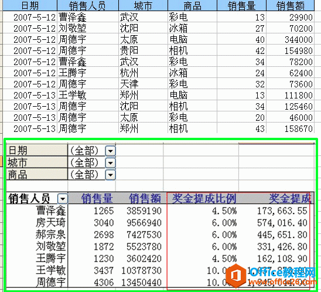
Task: Click the 商品 pivot page field label
Action: [x=37, y=175]
